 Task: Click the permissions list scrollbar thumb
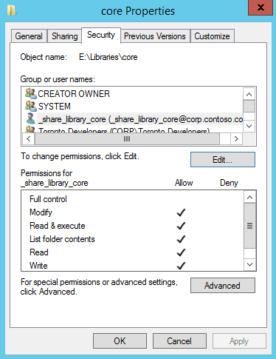pos(249,226)
